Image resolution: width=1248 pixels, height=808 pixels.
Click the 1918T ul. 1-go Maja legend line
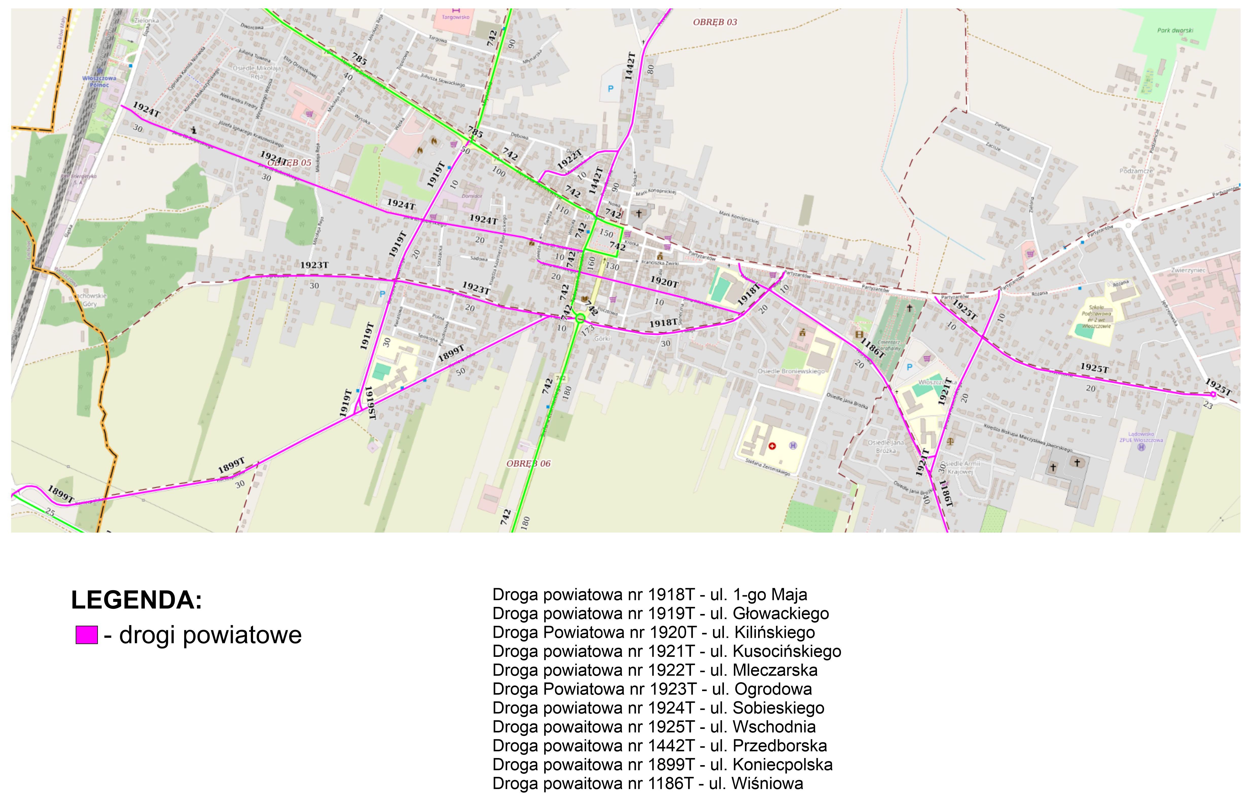point(650,595)
